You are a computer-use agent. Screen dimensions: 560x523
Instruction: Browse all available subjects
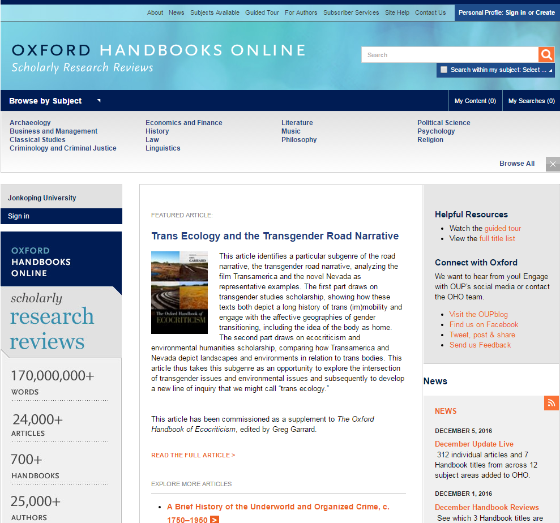[516, 163]
